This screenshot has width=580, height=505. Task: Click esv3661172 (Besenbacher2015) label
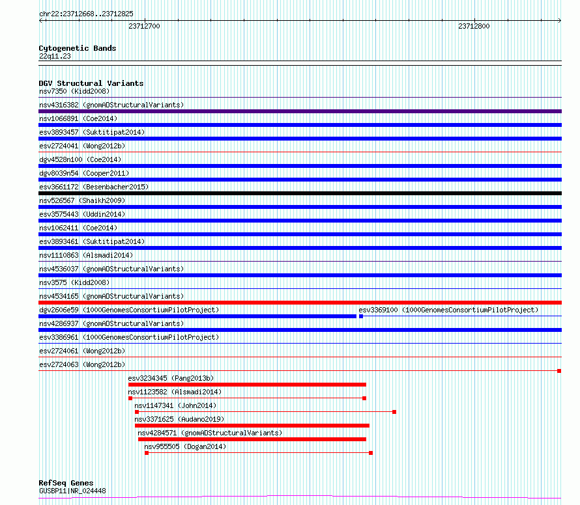(94, 187)
